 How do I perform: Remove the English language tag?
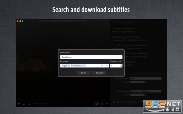[69, 66]
